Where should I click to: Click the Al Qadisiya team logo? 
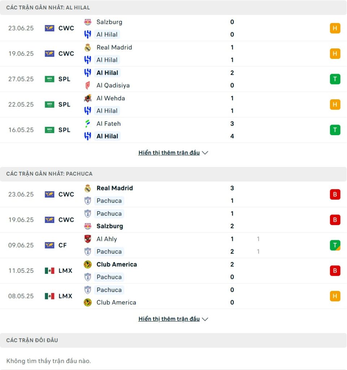click(88, 85)
